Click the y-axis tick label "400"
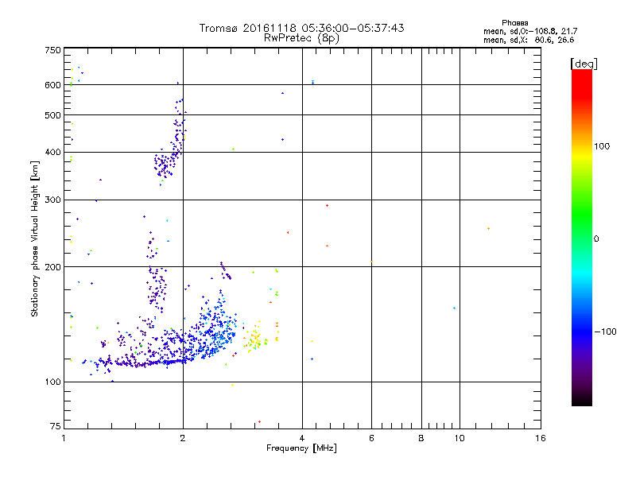This screenshot has height=477, width=636. (x=52, y=153)
